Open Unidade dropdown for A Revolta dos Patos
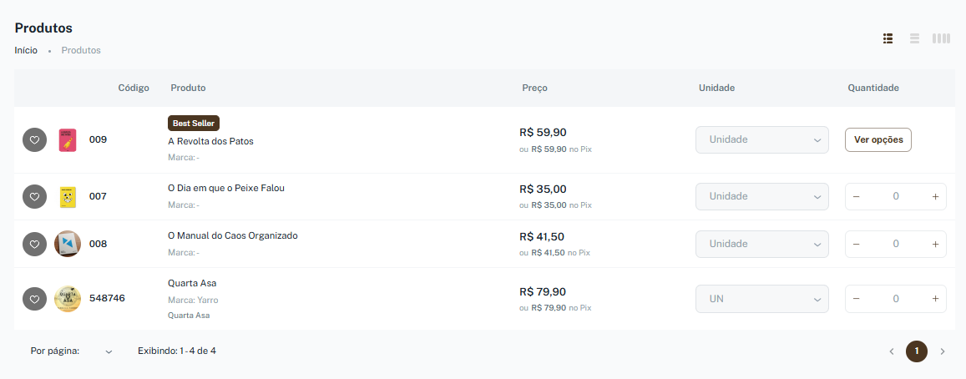The width and height of the screenshot is (966, 379). [x=762, y=140]
